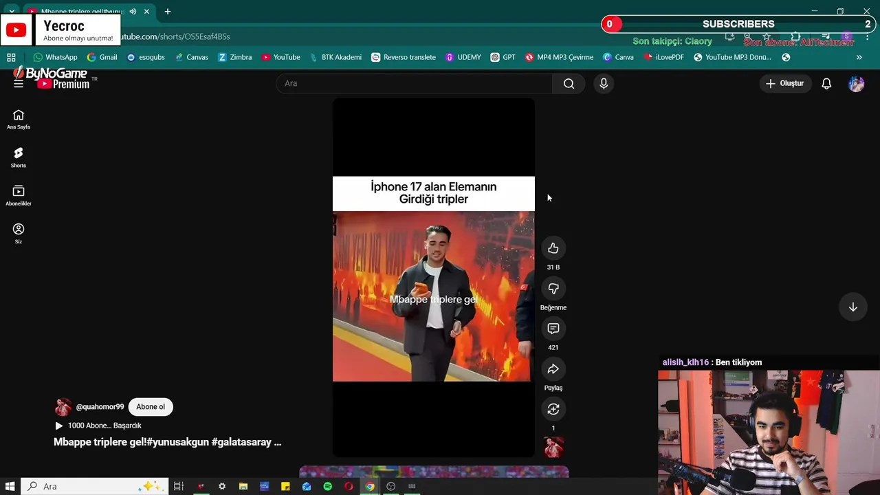This screenshot has width=880, height=495.
Task: Open the comments showing 421
Action: point(553,329)
